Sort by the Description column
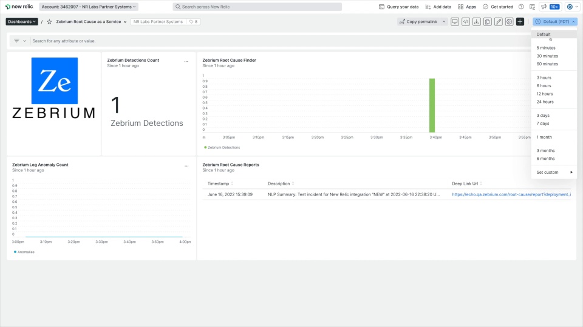 pos(281,183)
